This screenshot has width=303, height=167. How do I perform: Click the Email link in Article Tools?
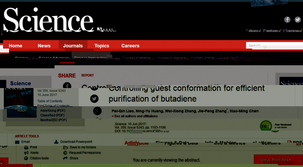[x=25, y=142]
